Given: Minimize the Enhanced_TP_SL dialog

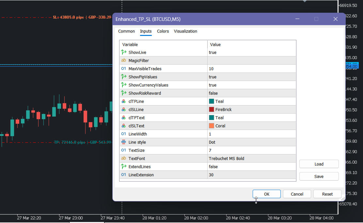Looking at the screenshot, I should click(297, 19).
